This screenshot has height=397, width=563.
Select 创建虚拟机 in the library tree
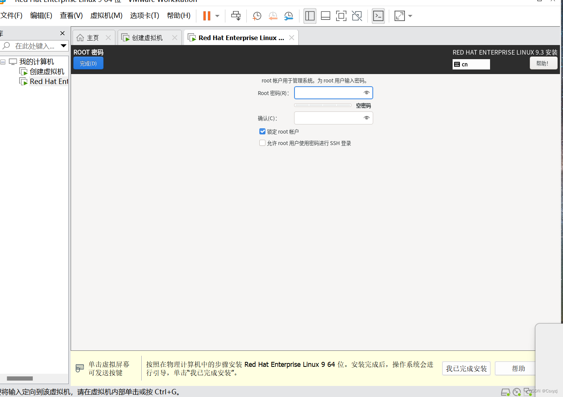tap(47, 72)
